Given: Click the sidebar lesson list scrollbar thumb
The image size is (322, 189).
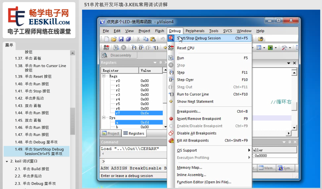Looking at the screenshot, I should pyautogui.click(x=73, y=121).
